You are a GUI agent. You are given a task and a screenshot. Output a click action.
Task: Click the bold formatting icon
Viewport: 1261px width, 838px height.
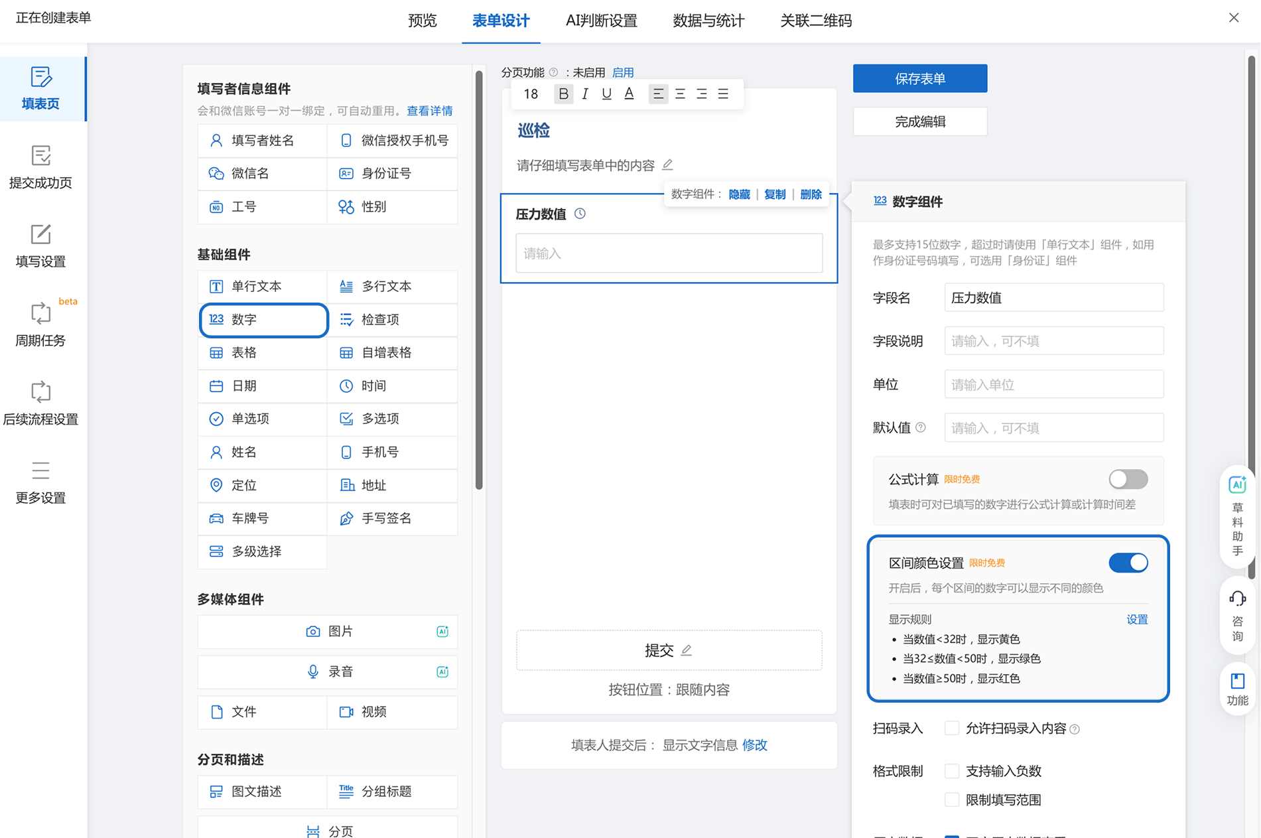pyautogui.click(x=563, y=94)
